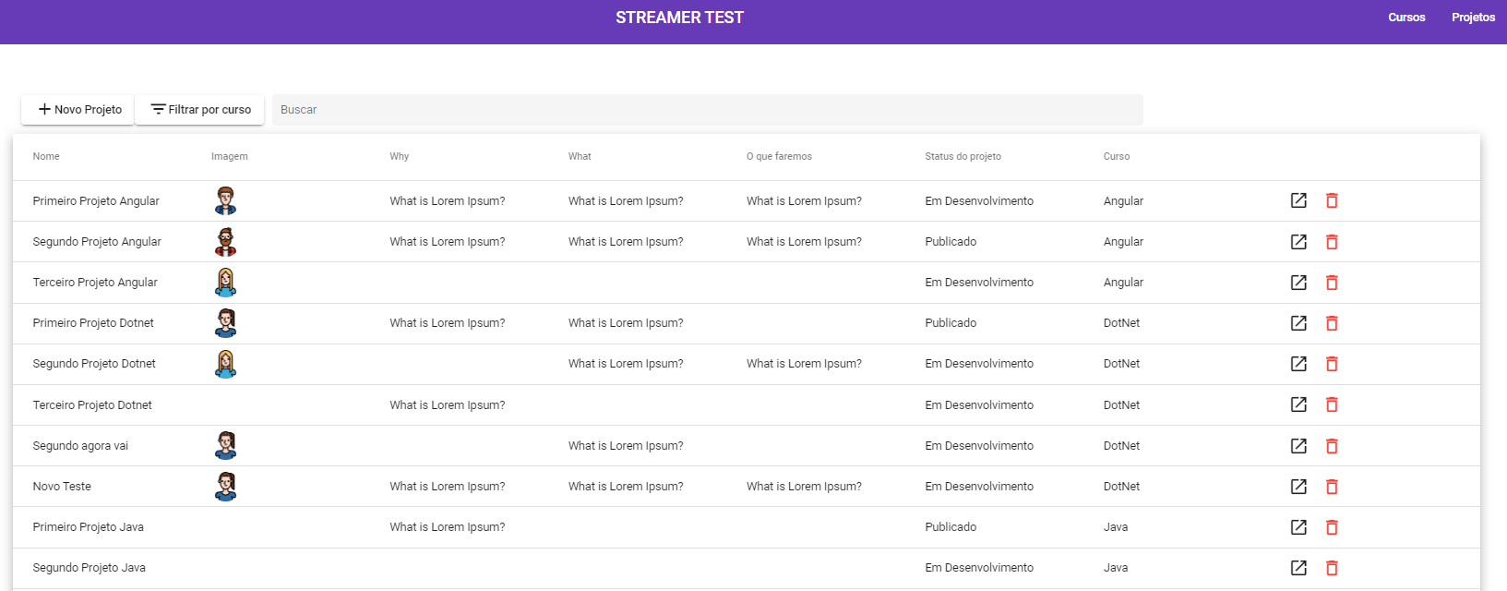The width and height of the screenshot is (1507, 591).
Task: Click avatar image of Terceiro Projeto Angular
Action: (226, 282)
